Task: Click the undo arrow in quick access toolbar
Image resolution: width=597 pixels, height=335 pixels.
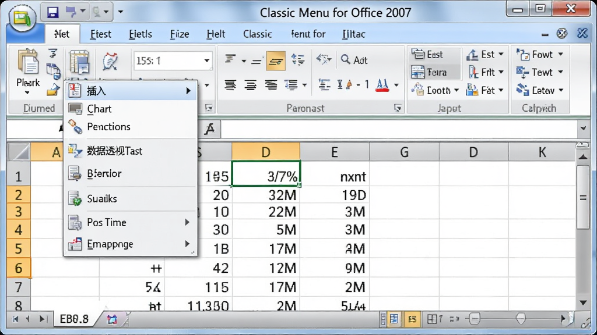Action: 71,12
